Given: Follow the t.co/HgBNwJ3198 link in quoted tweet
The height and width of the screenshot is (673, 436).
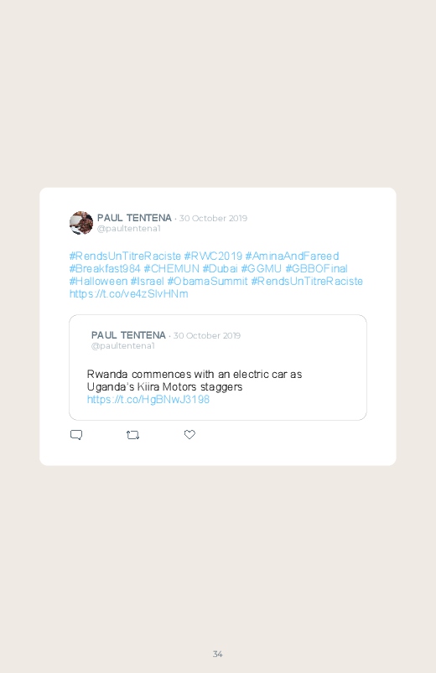Looking at the screenshot, I should [x=148, y=400].
